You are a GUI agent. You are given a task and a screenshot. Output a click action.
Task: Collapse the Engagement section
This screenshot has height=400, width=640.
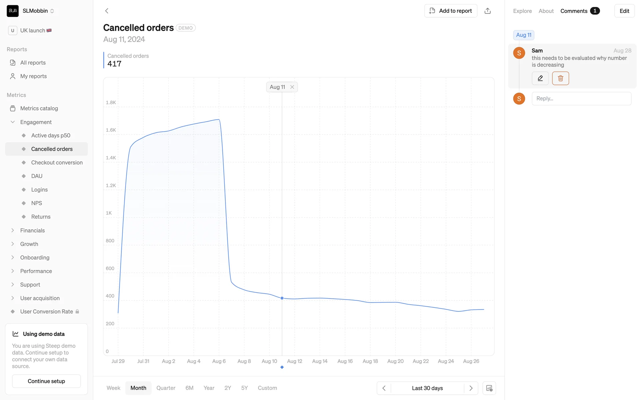pyautogui.click(x=13, y=122)
